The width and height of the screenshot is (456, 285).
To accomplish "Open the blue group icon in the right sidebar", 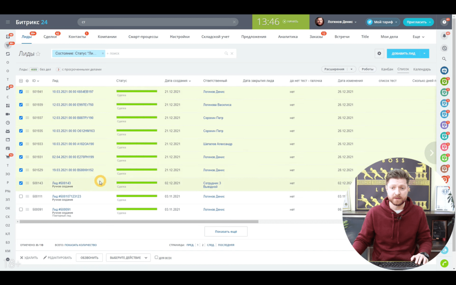I will [444, 70].
